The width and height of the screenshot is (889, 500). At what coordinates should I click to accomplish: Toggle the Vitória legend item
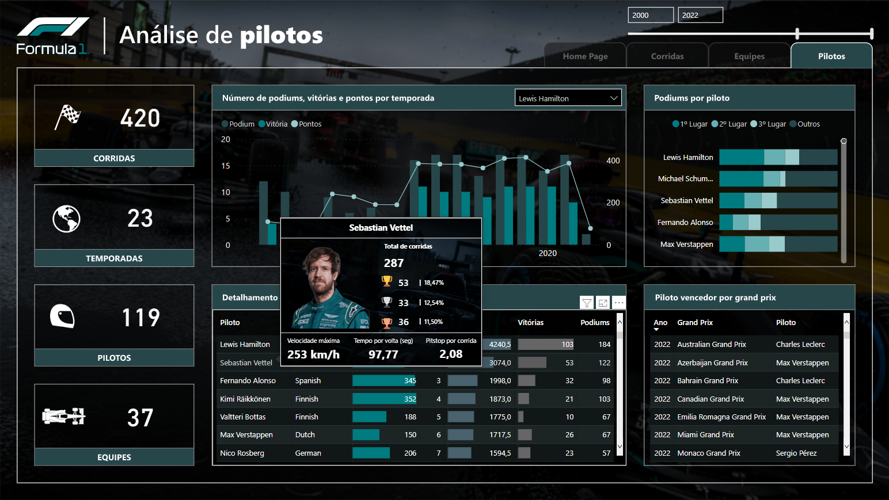point(273,124)
